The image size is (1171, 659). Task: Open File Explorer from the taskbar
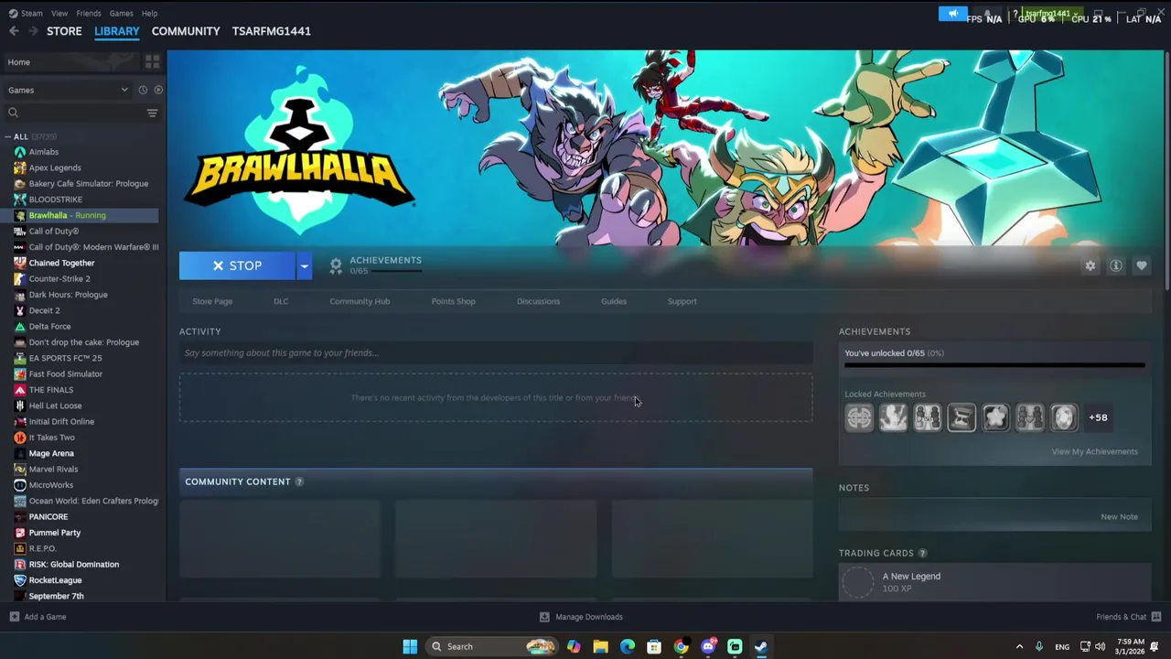600,646
